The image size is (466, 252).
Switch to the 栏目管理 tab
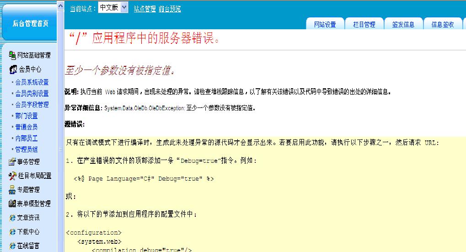(364, 25)
